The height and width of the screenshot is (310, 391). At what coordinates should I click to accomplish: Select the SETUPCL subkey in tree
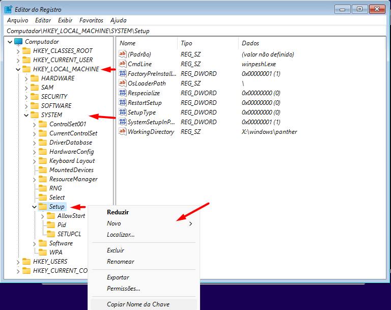[x=69, y=234]
